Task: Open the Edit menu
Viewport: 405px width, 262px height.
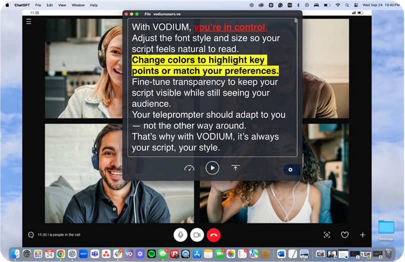Action: 50,5
